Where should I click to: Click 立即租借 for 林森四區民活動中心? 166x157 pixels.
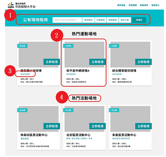(52, 126)
